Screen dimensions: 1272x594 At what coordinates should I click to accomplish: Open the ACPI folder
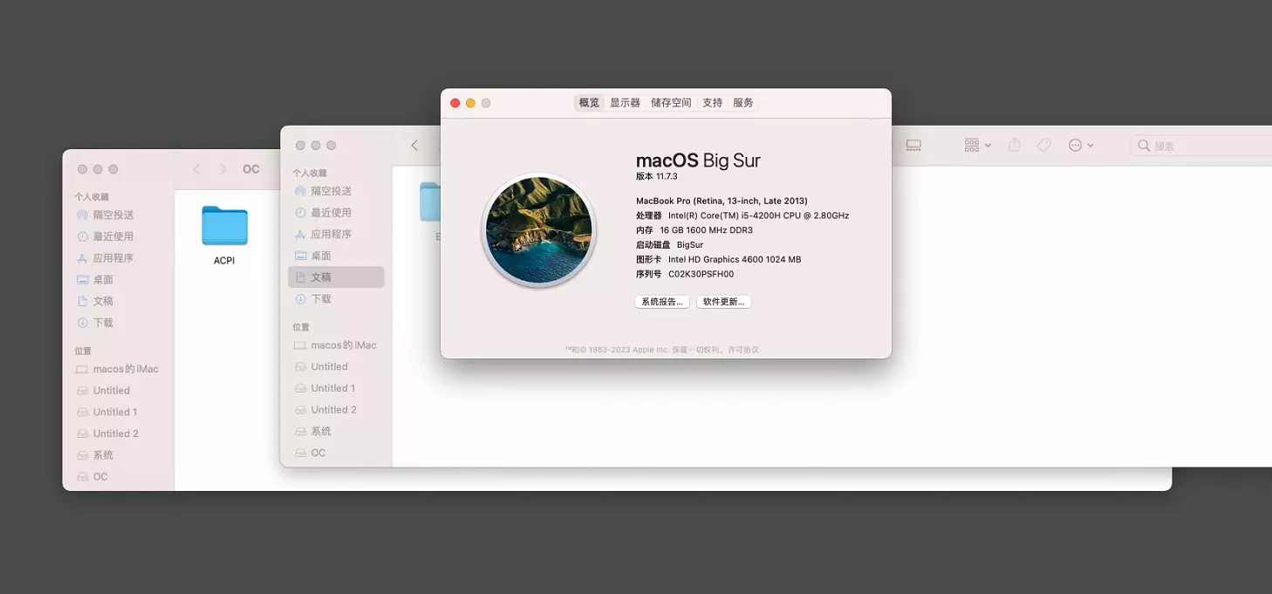[x=224, y=227]
